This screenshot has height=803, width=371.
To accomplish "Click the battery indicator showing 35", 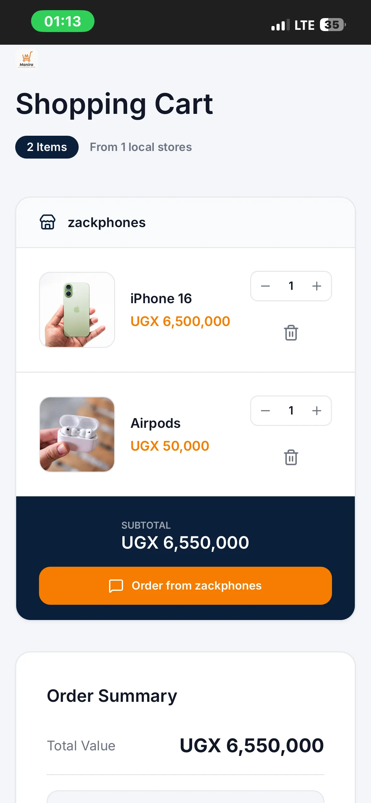I will point(332,25).
